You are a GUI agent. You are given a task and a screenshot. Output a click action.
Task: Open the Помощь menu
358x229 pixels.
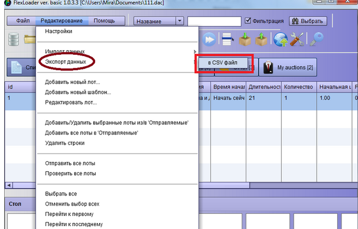(104, 21)
